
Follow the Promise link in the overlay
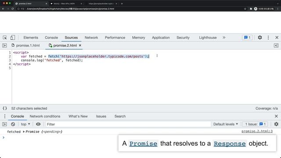[x=143, y=144]
